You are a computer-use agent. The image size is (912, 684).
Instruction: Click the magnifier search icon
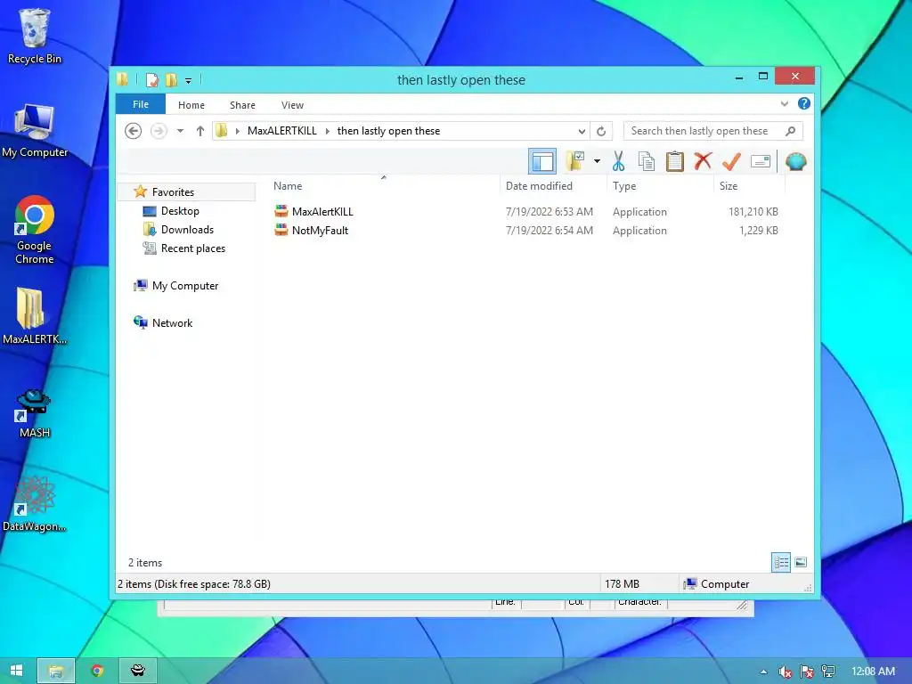click(791, 131)
